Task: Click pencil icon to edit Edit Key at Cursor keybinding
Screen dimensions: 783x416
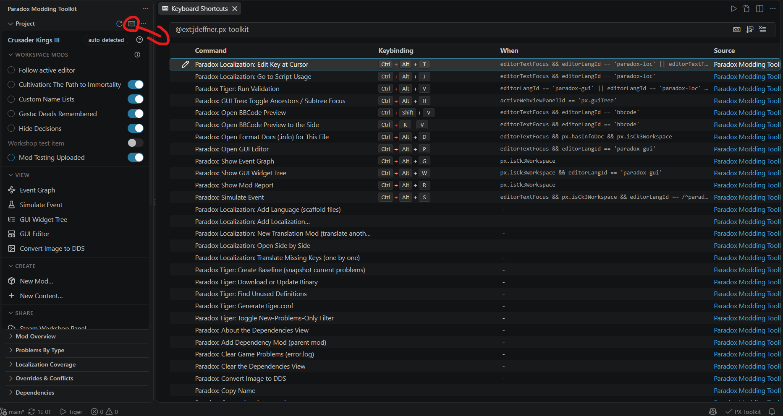Action: click(185, 64)
